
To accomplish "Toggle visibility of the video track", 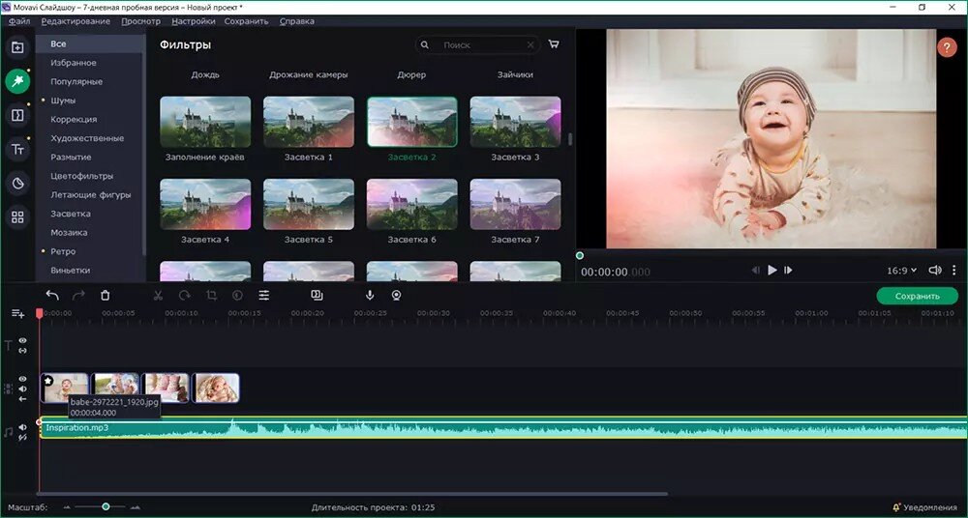I will 23,379.
